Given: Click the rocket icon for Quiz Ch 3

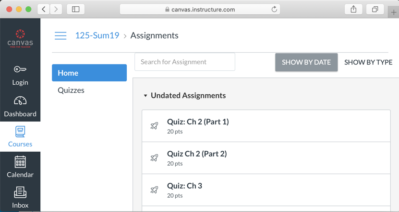Looking at the screenshot, I should point(154,190).
